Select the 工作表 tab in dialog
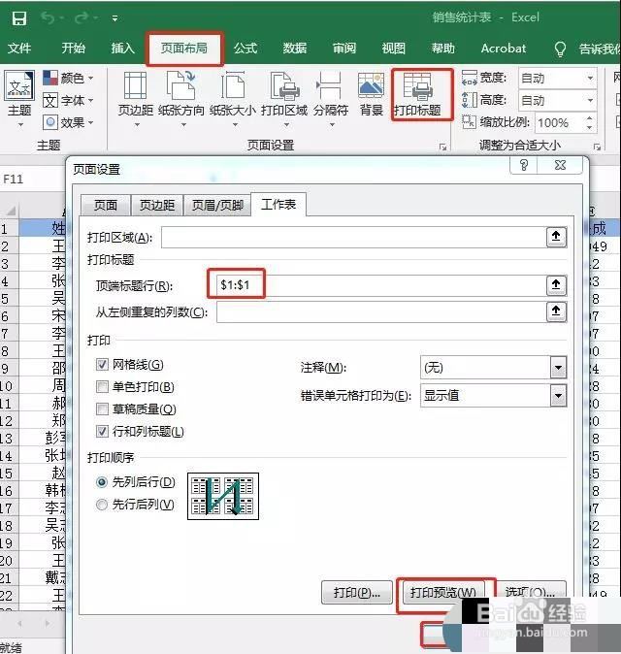This screenshot has height=654, width=621. (x=278, y=204)
